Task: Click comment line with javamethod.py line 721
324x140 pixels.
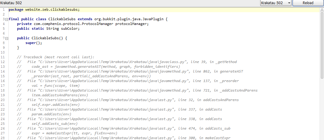Action: pos(137,90)
